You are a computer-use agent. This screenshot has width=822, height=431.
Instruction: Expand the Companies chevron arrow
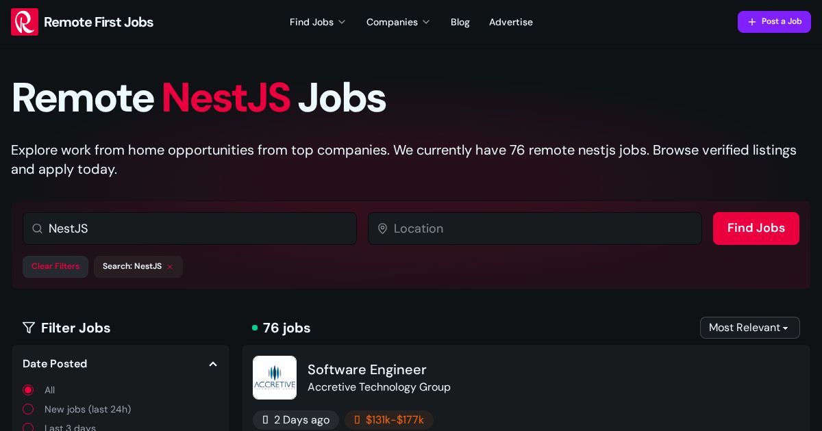coord(426,23)
